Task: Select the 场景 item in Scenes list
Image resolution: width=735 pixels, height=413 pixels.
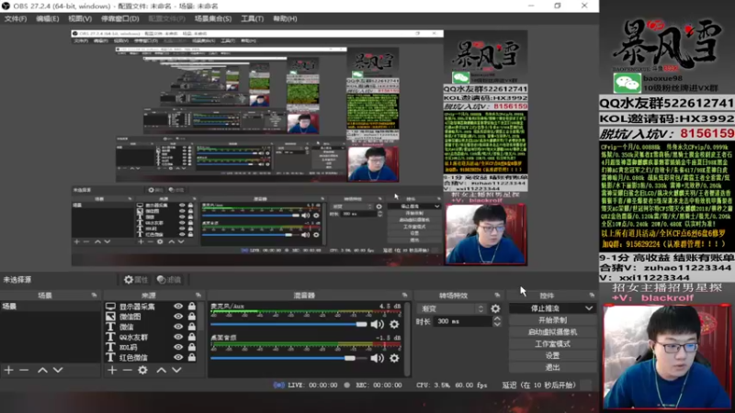Action: (51, 307)
